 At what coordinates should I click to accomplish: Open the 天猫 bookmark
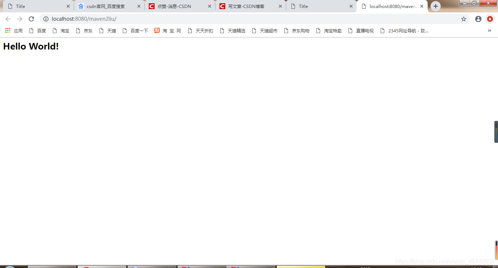108,31
